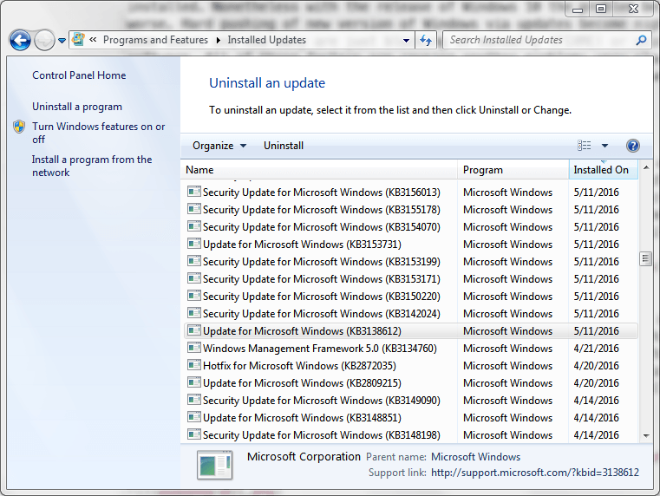Open Help via the question mark icon
This screenshot has height=496, width=660.
(632, 146)
